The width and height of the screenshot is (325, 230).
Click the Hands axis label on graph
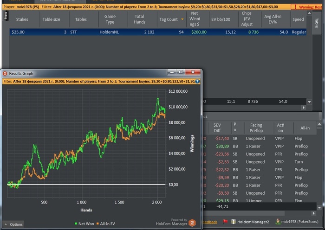(x=86, y=210)
